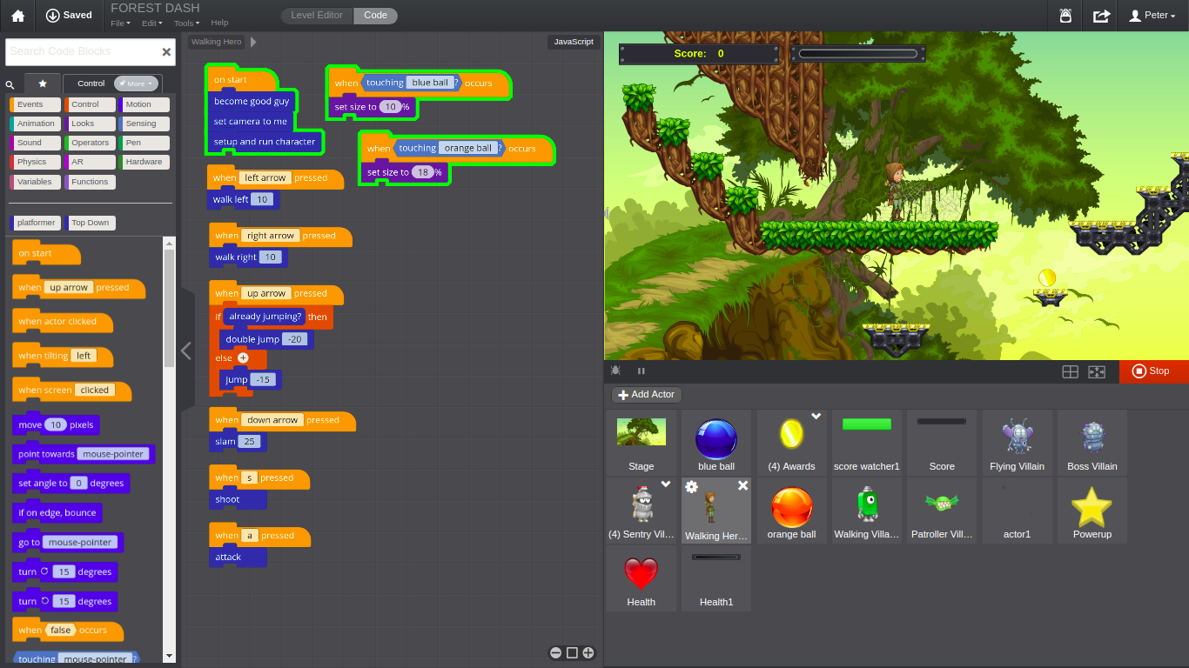Click the share project icon

point(1101,16)
